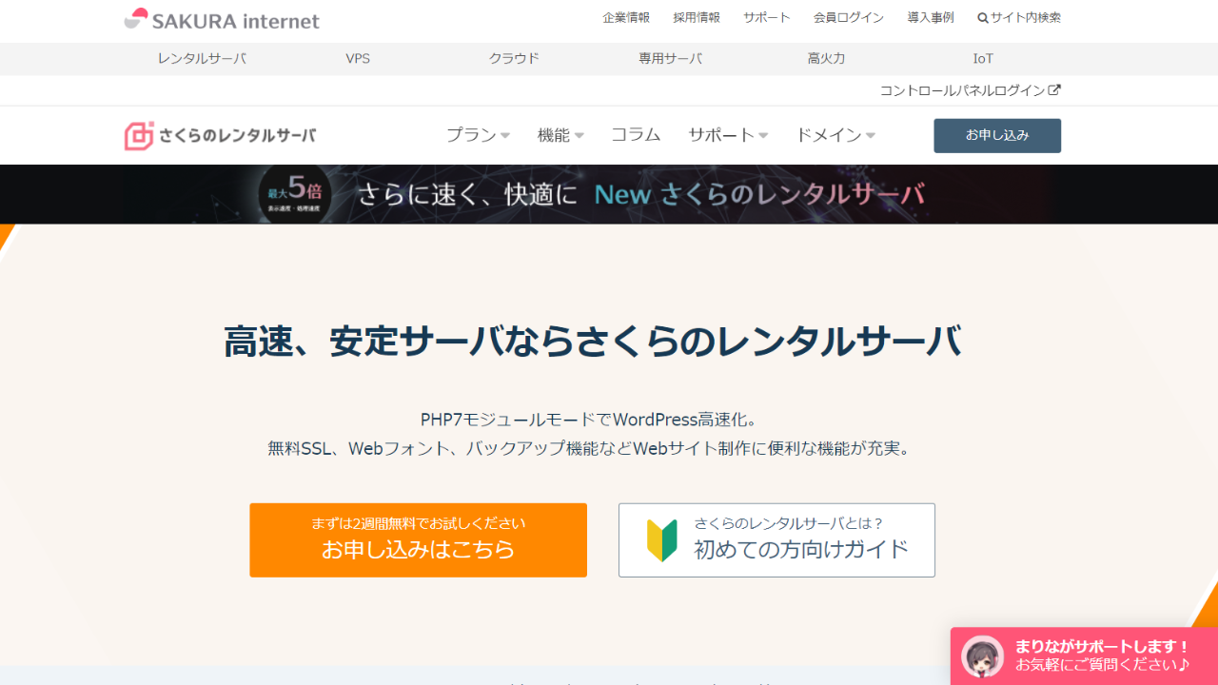The width and height of the screenshot is (1218, 685).
Task: Expand the サポート dropdown in main nav
Action: click(x=728, y=135)
